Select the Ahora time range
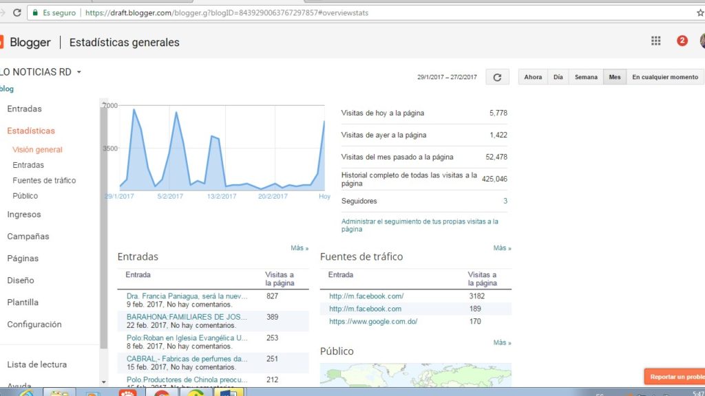 (533, 77)
